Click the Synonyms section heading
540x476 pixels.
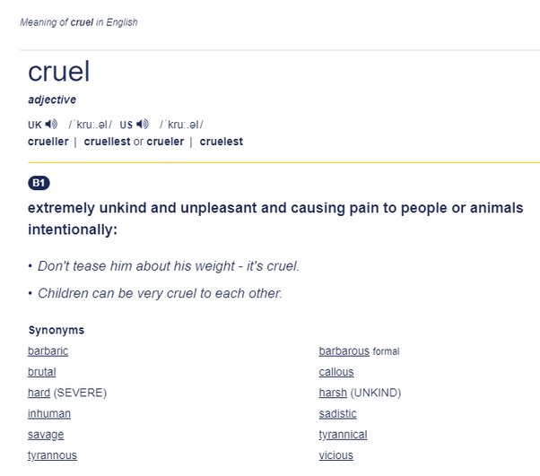[x=57, y=330]
